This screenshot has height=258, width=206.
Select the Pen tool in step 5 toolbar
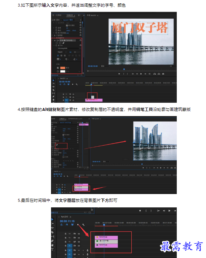coord(53,241)
